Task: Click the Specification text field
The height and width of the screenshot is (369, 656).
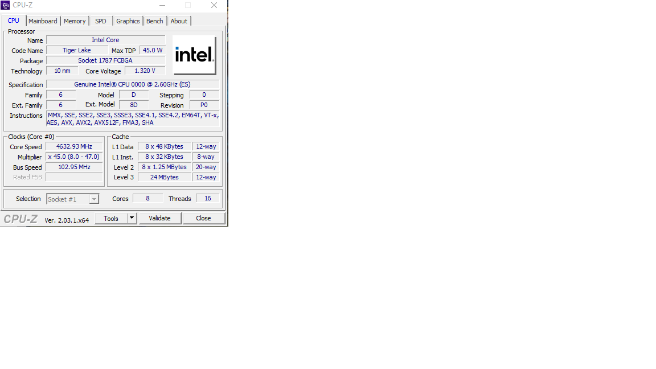Action: pyautogui.click(x=133, y=84)
